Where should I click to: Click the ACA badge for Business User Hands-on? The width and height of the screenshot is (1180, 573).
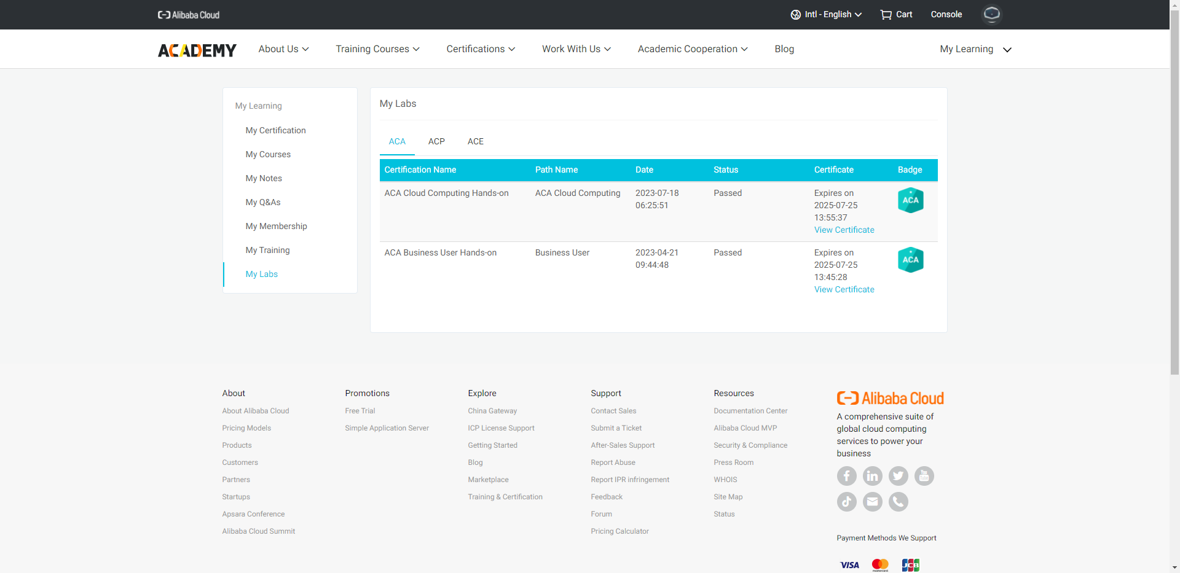(x=910, y=260)
